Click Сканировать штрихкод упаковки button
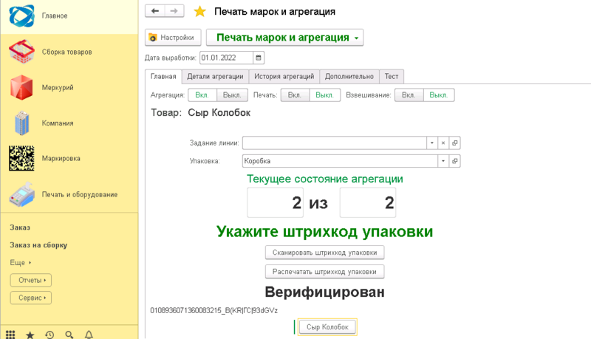This screenshot has width=591, height=339. point(324,253)
